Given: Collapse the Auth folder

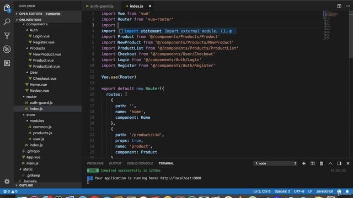Looking at the screenshot, I should 34,30.
